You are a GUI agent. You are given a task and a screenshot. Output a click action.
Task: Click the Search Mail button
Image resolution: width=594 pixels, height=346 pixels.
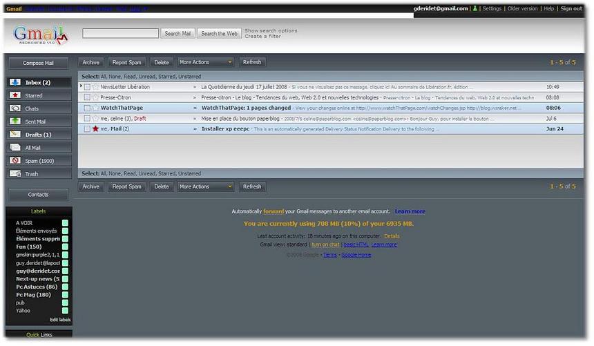[x=178, y=33]
